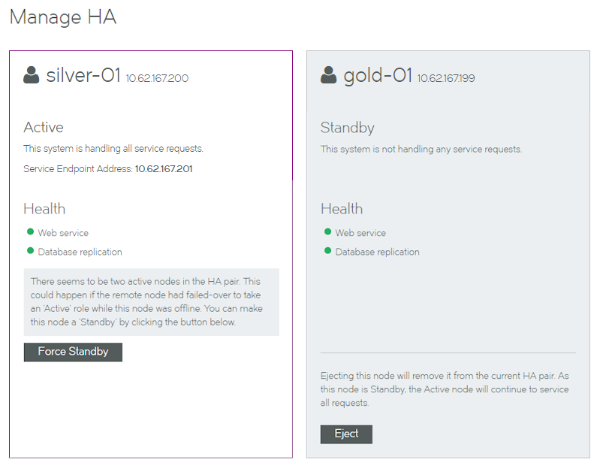
Task: Select the gold-01 node name
Action: pos(378,75)
